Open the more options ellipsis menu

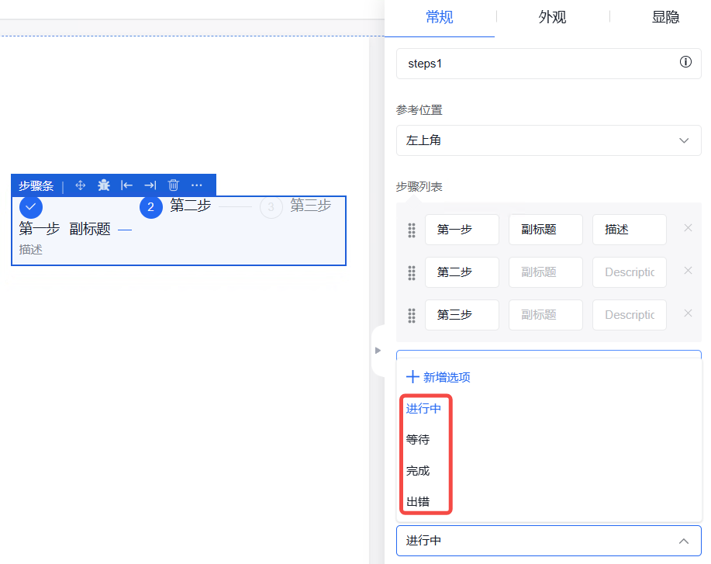[197, 185]
